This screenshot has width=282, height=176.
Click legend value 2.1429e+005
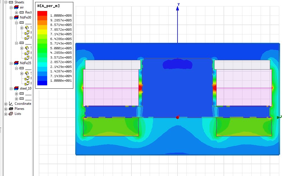pyautogui.click(x=61, y=67)
